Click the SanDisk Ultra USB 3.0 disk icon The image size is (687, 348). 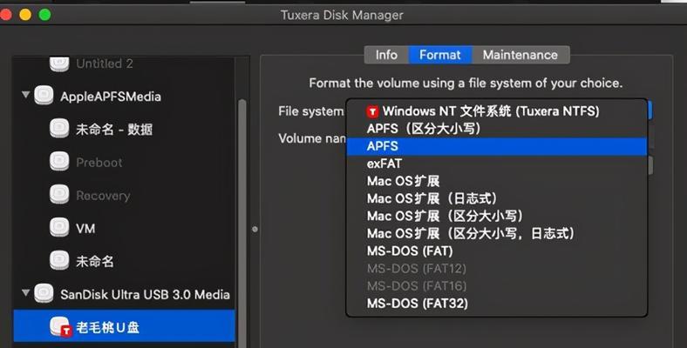click(44, 294)
